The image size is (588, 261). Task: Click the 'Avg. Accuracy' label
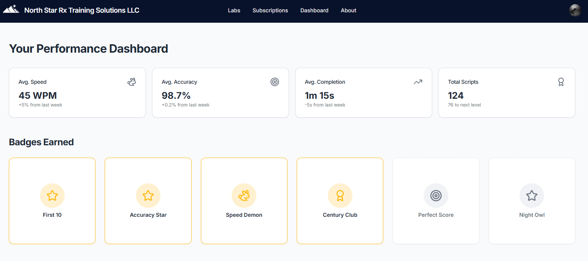179,82
